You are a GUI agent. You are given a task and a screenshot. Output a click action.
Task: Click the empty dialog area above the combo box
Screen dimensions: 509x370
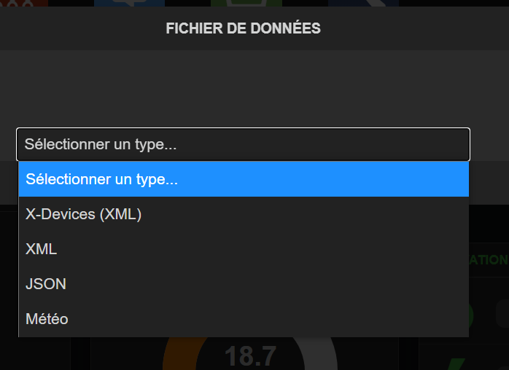(x=243, y=87)
